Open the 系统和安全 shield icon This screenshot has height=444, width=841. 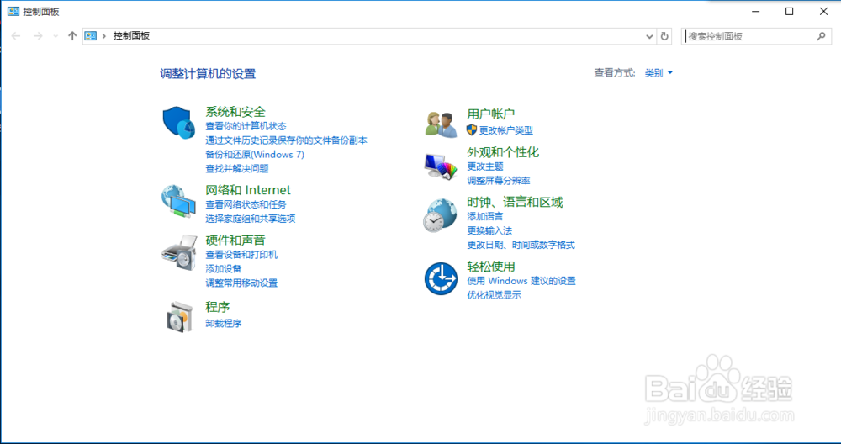[178, 122]
